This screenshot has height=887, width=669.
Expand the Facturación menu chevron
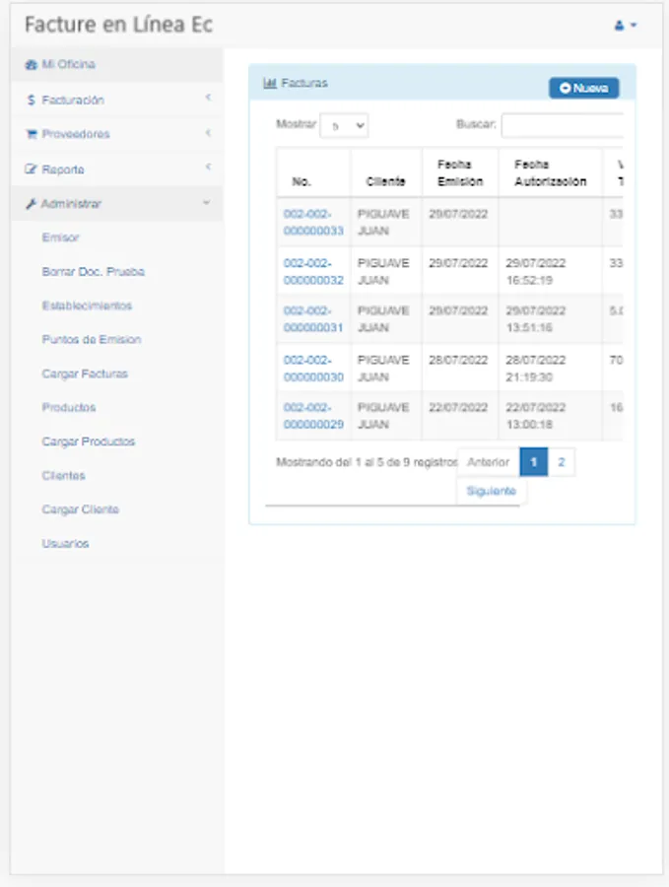point(208,98)
